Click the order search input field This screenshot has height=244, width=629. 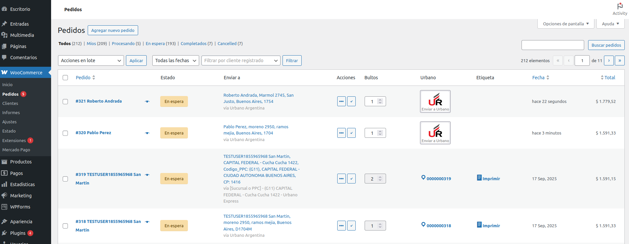(x=553, y=45)
